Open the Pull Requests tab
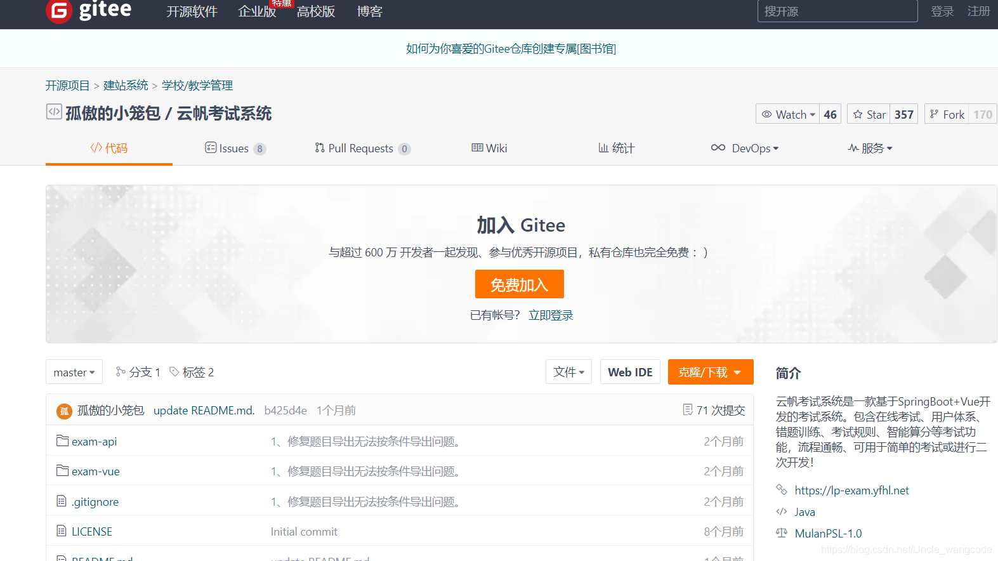Image resolution: width=998 pixels, height=561 pixels. [x=363, y=148]
